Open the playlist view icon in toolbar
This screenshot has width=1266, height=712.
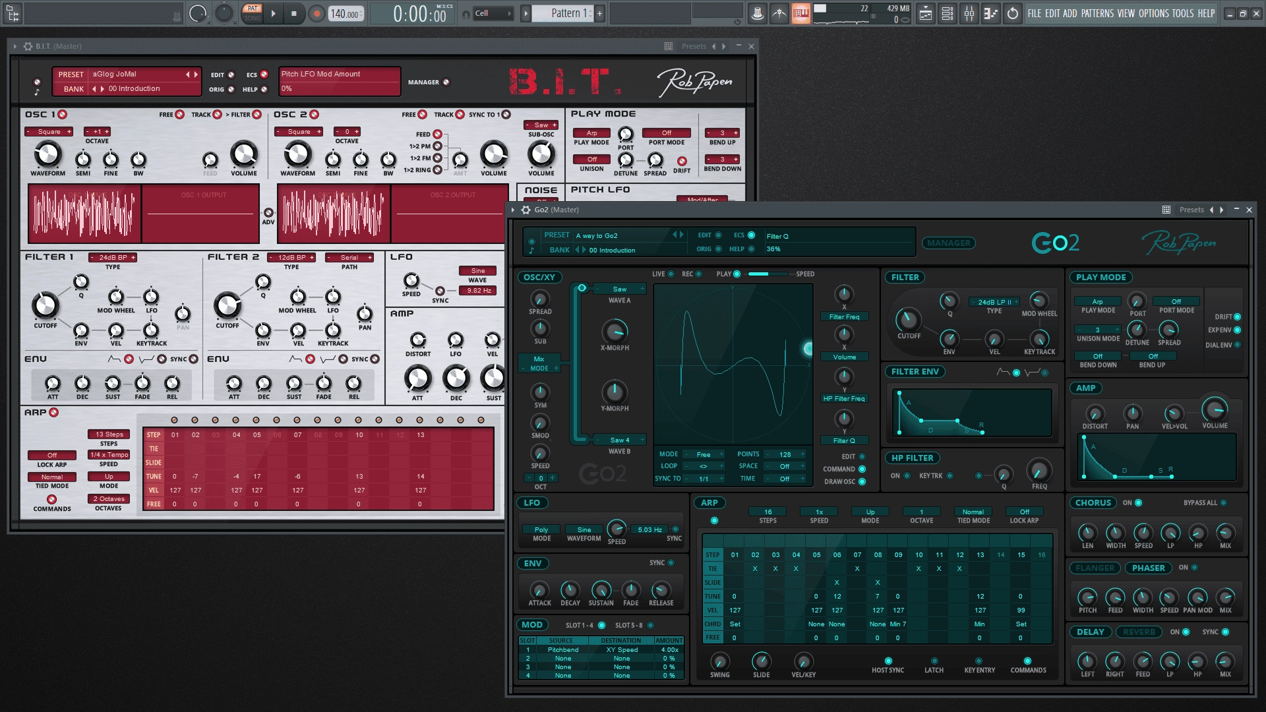(x=926, y=13)
